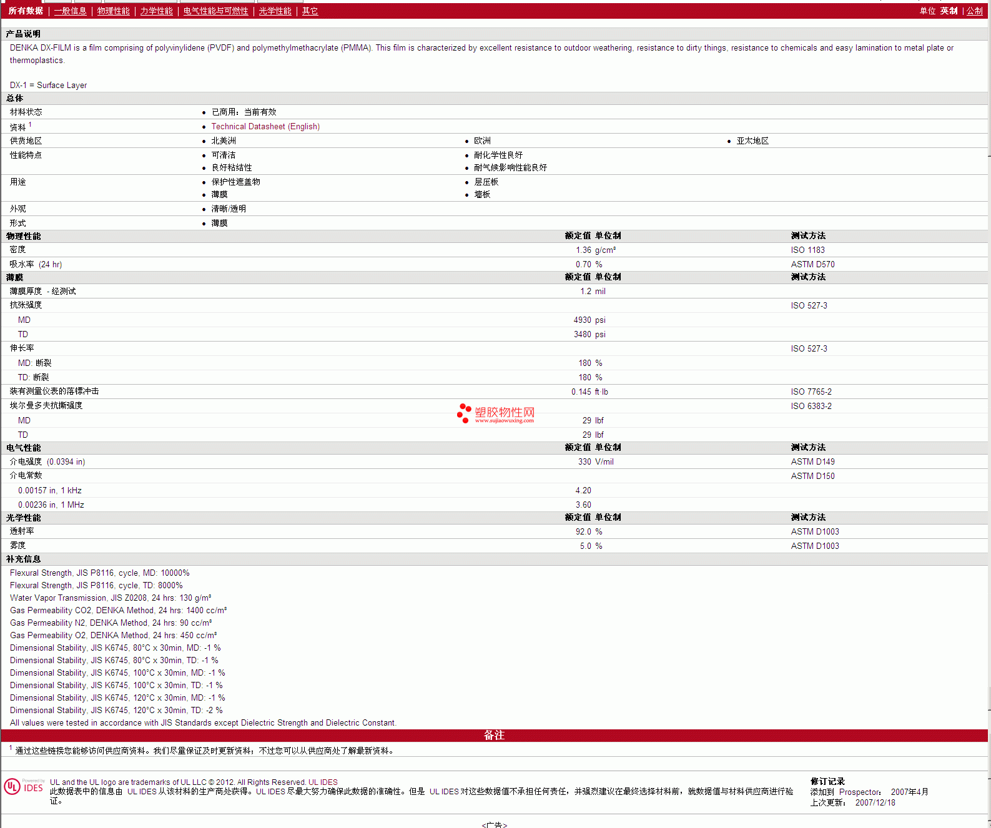This screenshot has width=991, height=828.
Task: Jump to 力学性能 section
Action: click(x=156, y=11)
